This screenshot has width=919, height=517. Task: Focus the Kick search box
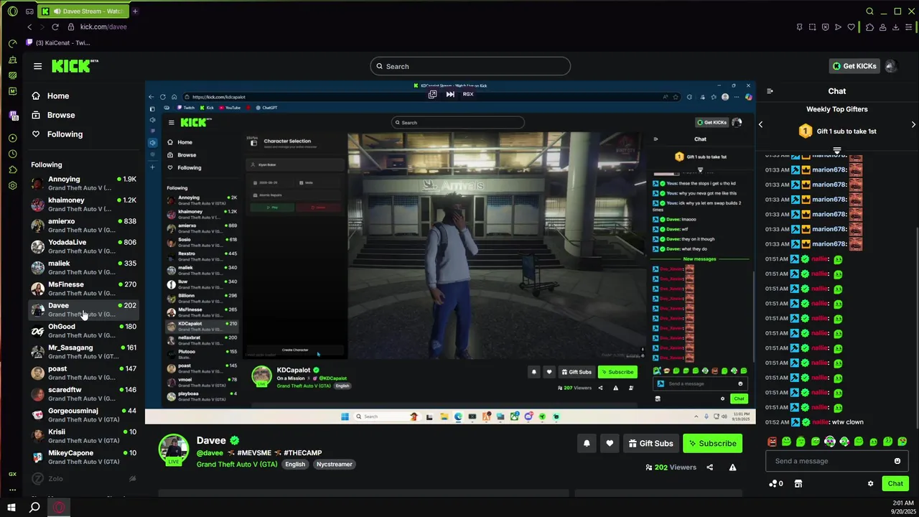[470, 66]
